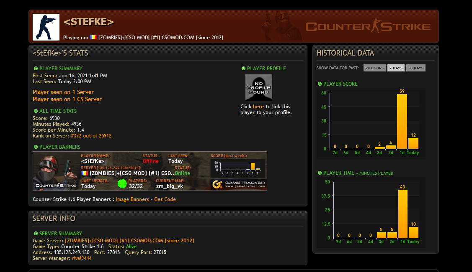Click the Counter-Strike soldier avatar icon
The width and height of the screenshot is (472, 272).
coord(46,27)
